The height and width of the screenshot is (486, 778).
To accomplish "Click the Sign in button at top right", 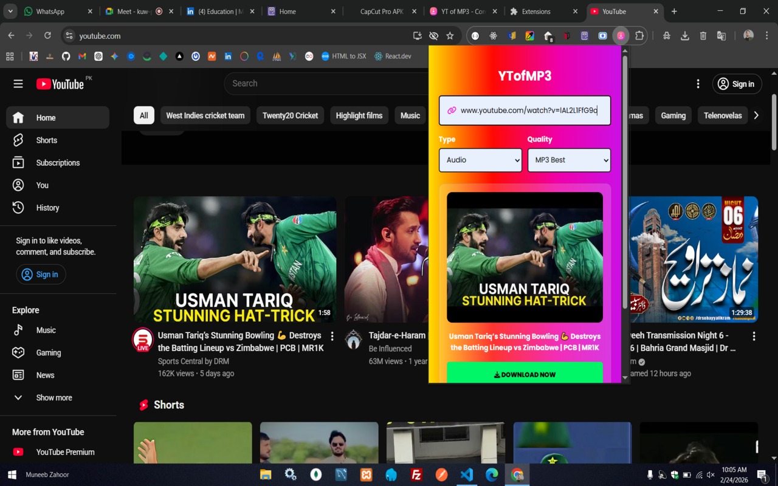I will pos(737,84).
